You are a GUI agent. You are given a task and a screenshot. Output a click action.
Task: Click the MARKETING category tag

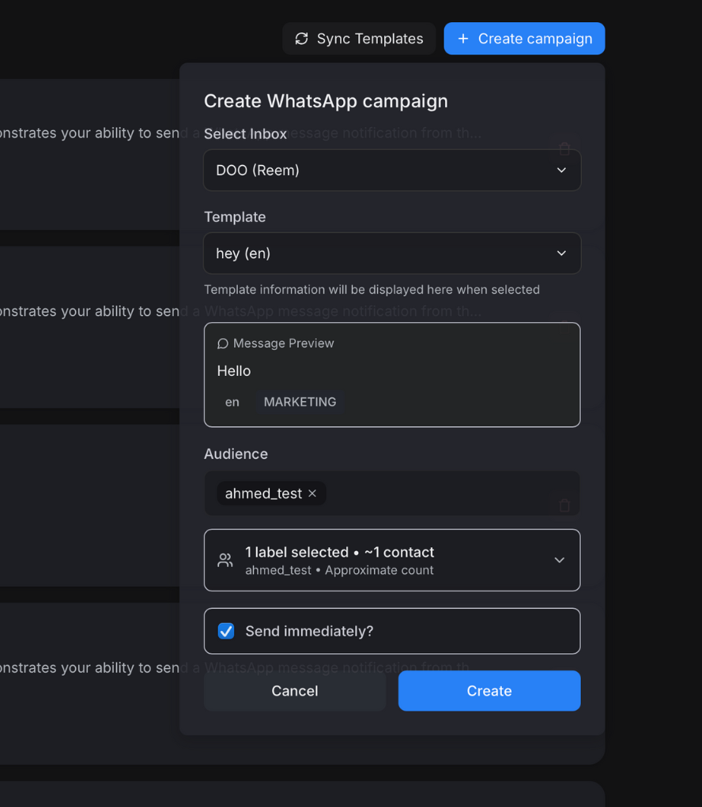(x=300, y=402)
